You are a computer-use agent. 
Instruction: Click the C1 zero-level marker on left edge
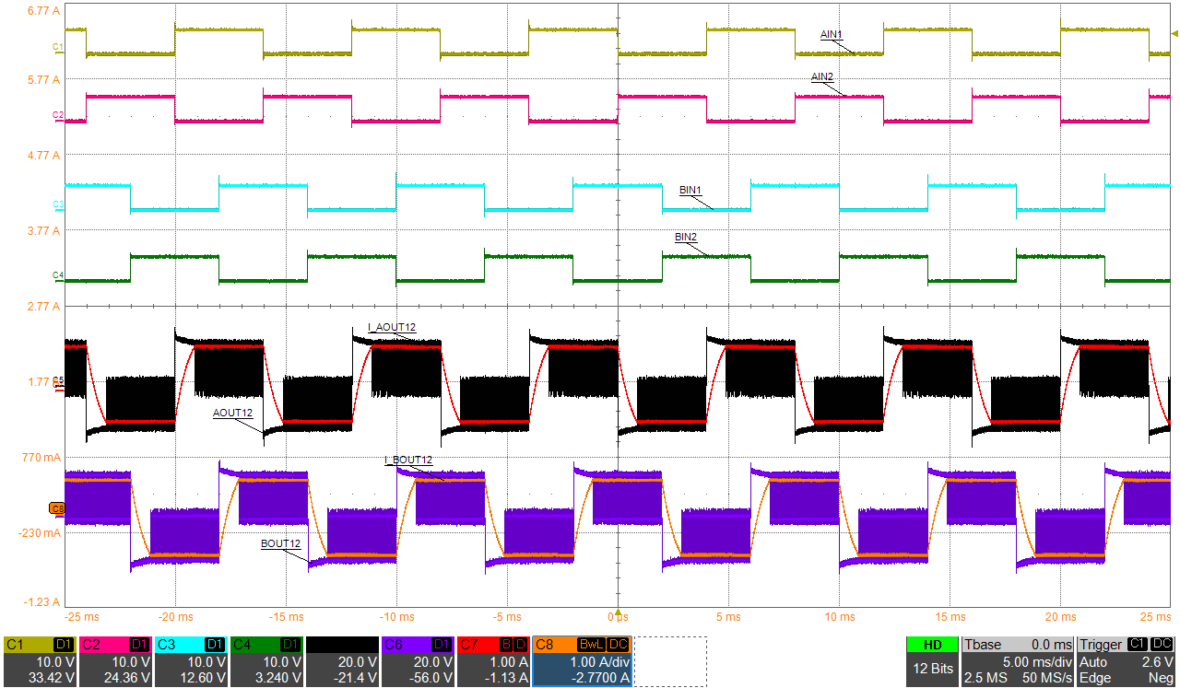[57, 46]
